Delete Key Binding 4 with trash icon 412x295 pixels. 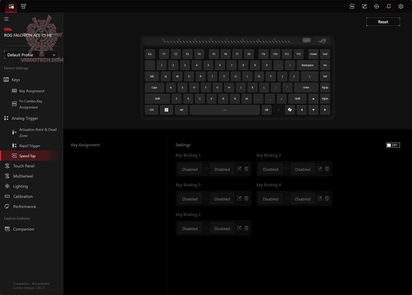coord(327,198)
